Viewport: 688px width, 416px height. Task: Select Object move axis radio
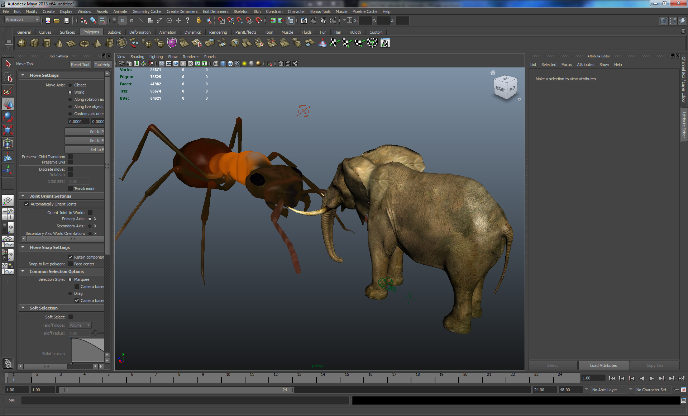(70, 85)
